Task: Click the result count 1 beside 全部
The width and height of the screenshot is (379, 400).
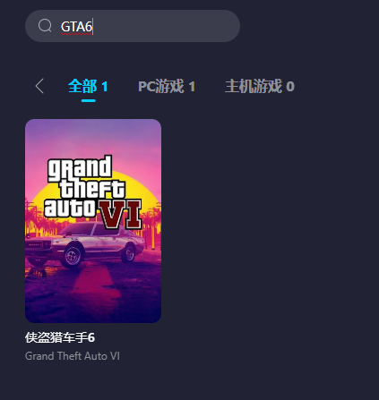Action: [x=105, y=87]
